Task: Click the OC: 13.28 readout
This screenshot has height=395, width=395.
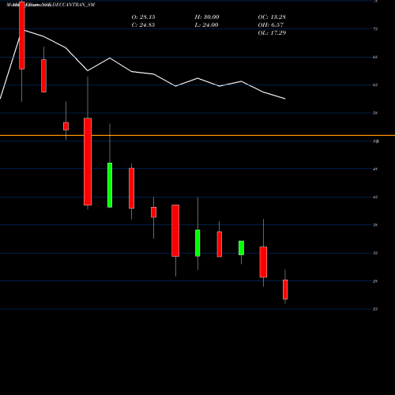Action: 272,17
